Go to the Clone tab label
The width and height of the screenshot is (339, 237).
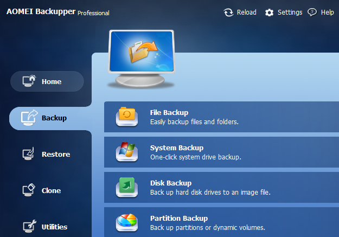coord(51,191)
